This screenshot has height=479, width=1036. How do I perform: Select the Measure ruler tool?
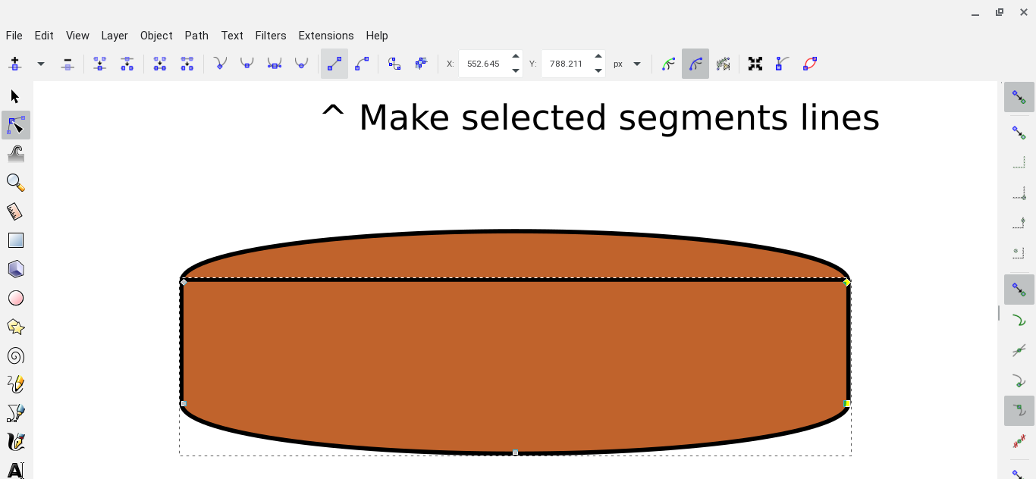16,211
